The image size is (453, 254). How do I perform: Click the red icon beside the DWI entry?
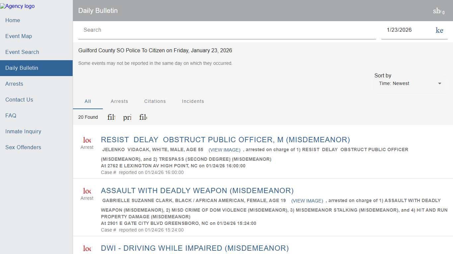pyautogui.click(x=87, y=248)
